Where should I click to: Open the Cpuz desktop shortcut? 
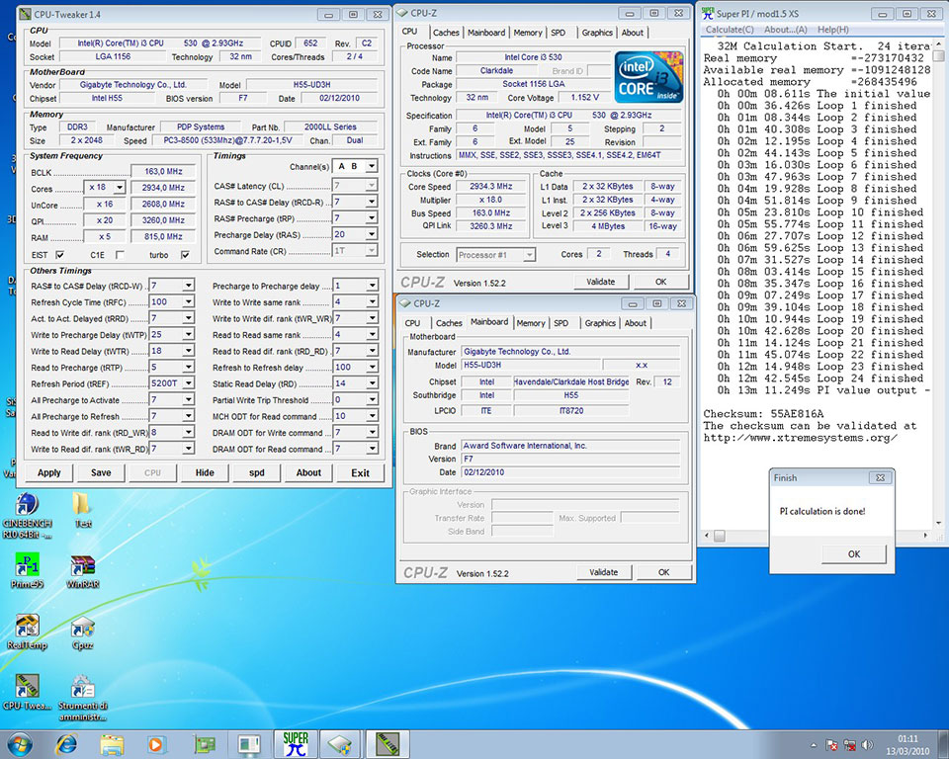[x=82, y=632]
